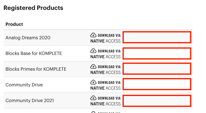Viewport: 206px width, 113px height.
Task: Open Native Access link for Blocks Base for KOMPLETE
Action: (x=106, y=57)
